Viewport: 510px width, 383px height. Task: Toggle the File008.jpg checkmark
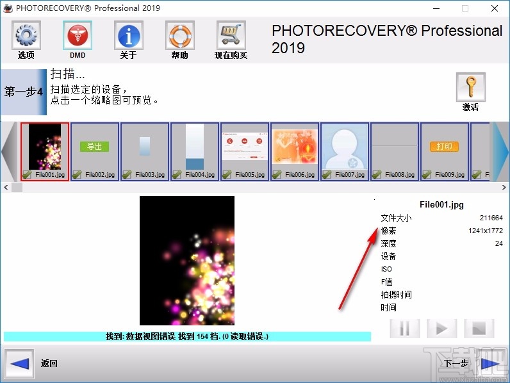click(377, 175)
